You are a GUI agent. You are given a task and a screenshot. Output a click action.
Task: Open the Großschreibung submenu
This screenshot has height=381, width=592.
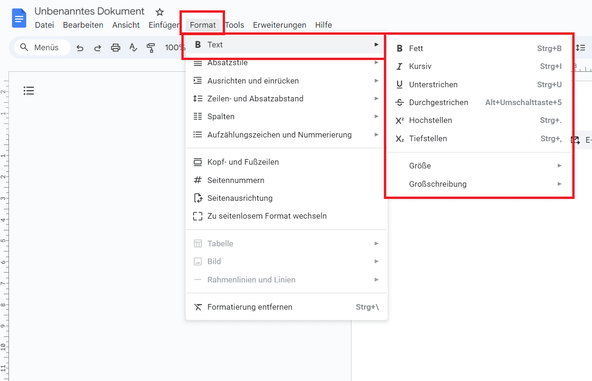pyautogui.click(x=437, y=184)
